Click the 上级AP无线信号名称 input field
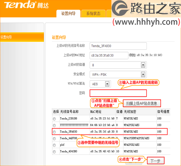This screenshot has width=181, height=166. point(118,46)
